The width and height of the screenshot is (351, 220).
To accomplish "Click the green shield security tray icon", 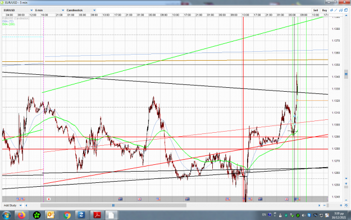I will pyautogui.click(x=286, y=215).
